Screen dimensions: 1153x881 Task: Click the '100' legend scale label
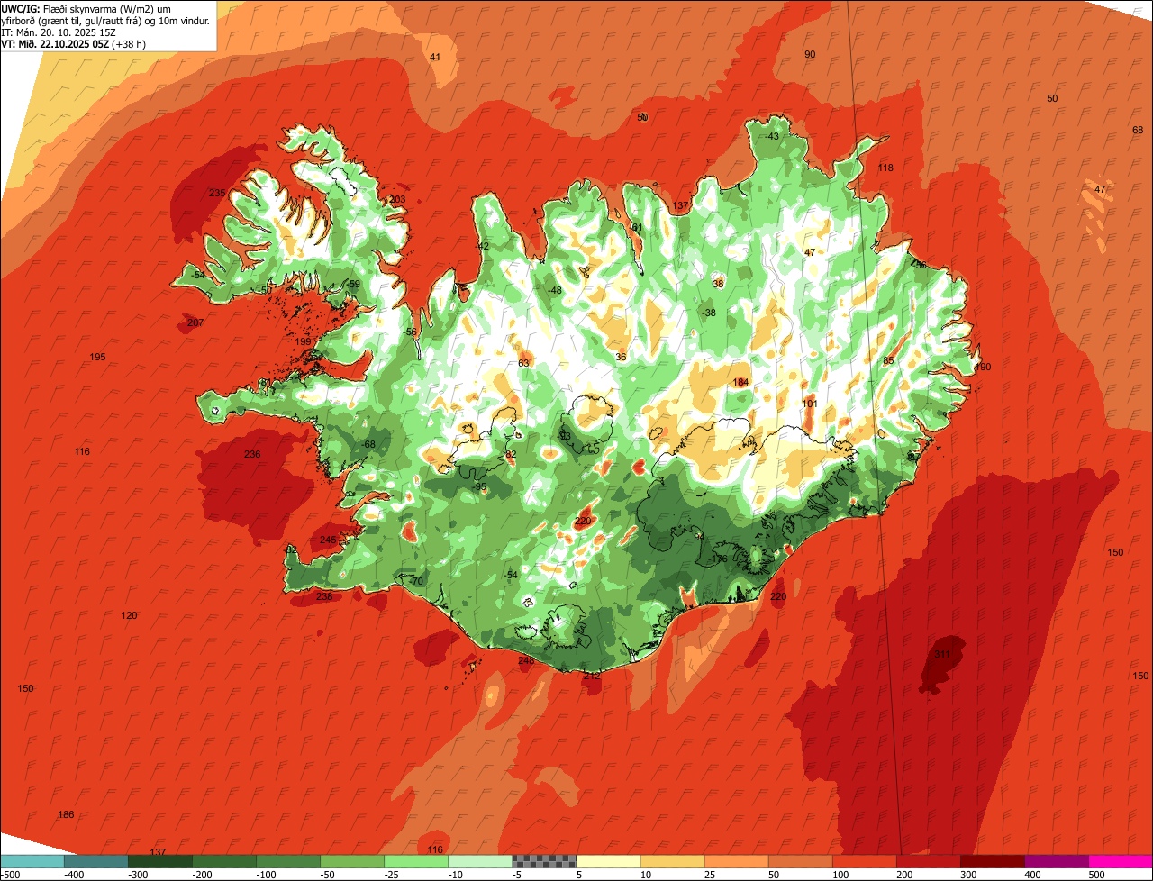(840, 875)
